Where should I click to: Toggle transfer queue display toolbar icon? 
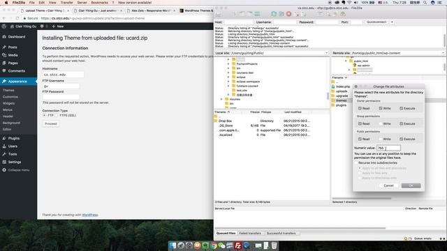pyautogui.click(x=257, y=14)
